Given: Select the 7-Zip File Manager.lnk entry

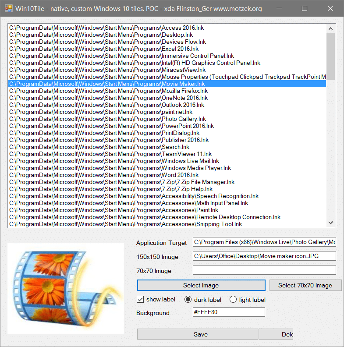Looking at the screenshot, I should click(x=167, y=182).
